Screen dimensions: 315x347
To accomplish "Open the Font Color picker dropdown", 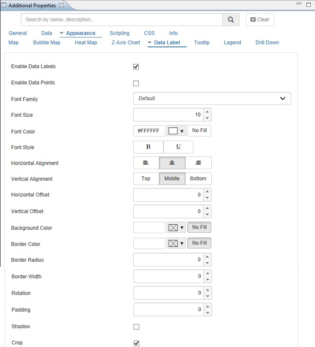I will [x=176, y=131].
